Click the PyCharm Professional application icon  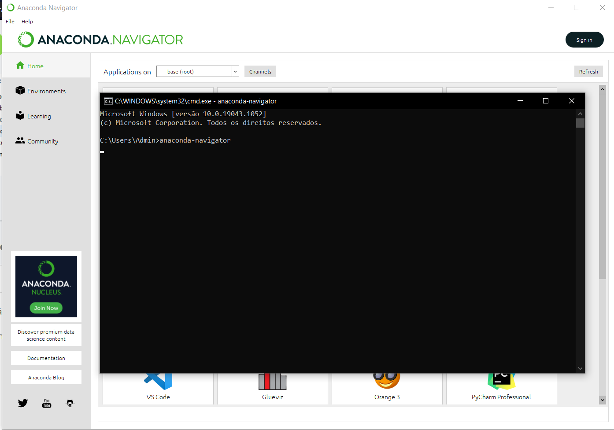501,382
